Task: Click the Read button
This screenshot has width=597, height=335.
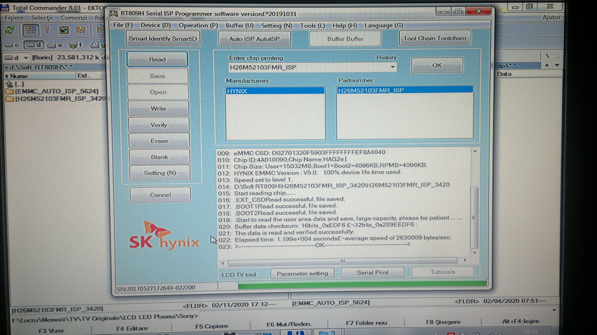Action: click(x=157, y=59)
